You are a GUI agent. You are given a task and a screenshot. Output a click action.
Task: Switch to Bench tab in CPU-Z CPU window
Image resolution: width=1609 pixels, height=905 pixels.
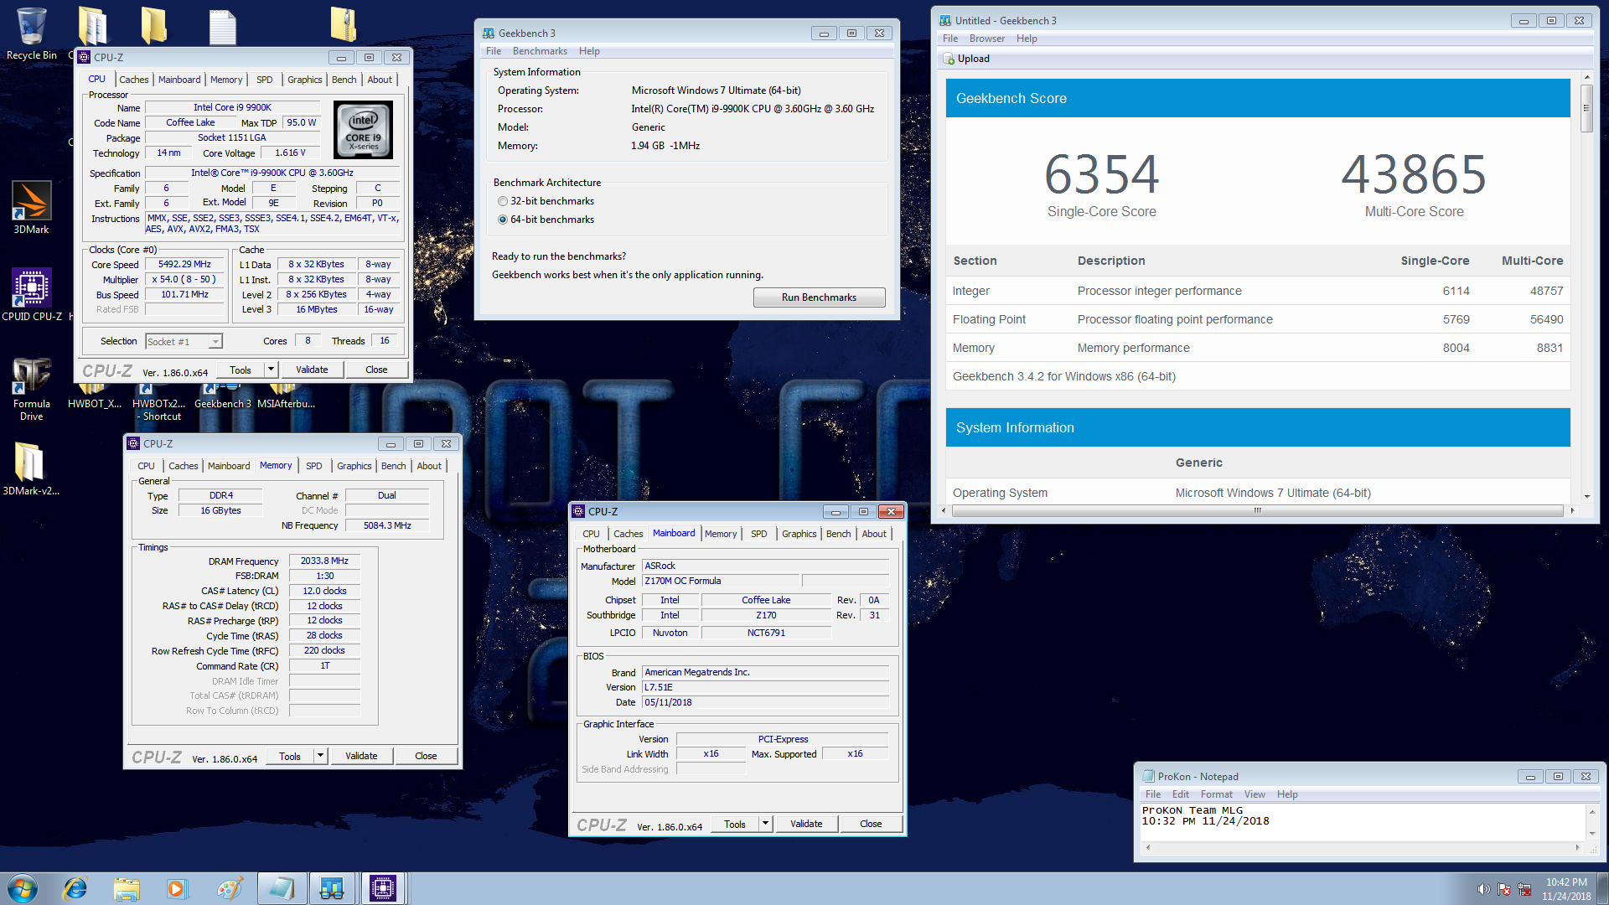[x=344, y=80]
